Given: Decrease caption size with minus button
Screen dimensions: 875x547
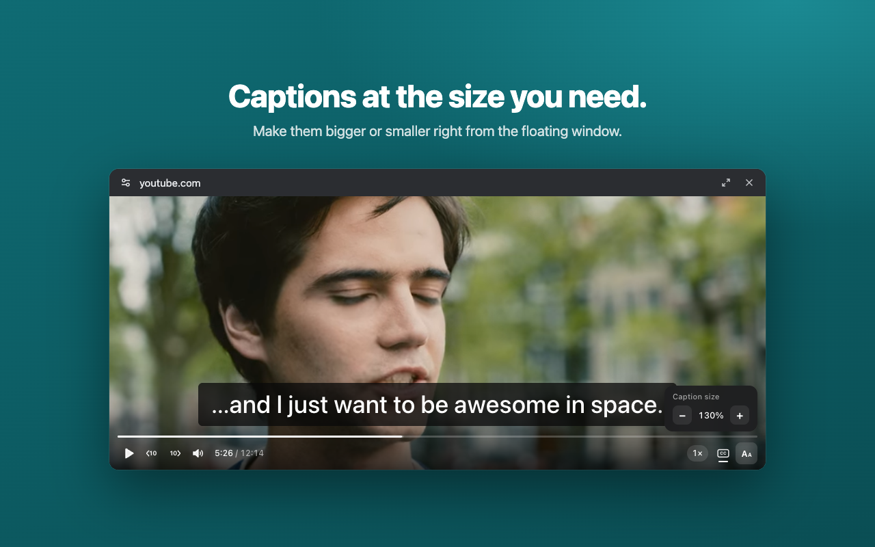Looking at the screenshot, I should click(682, 415).
